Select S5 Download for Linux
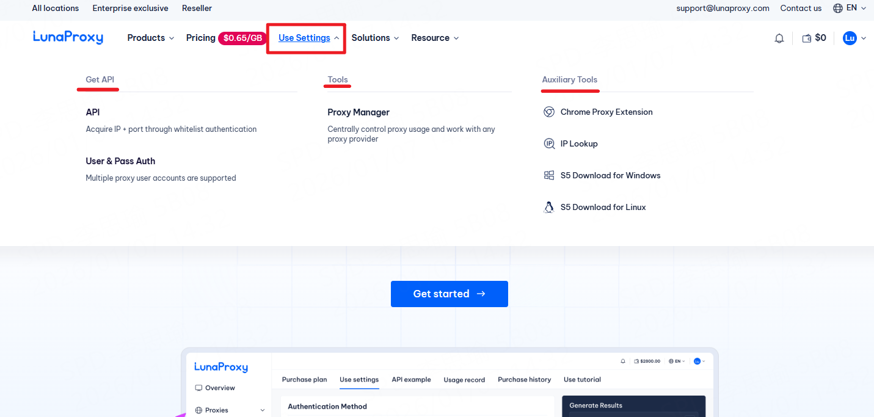 603,208
